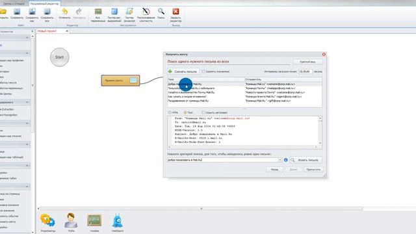Choose the Text radio option
416x234 pixels.
(x=185, y=112)
